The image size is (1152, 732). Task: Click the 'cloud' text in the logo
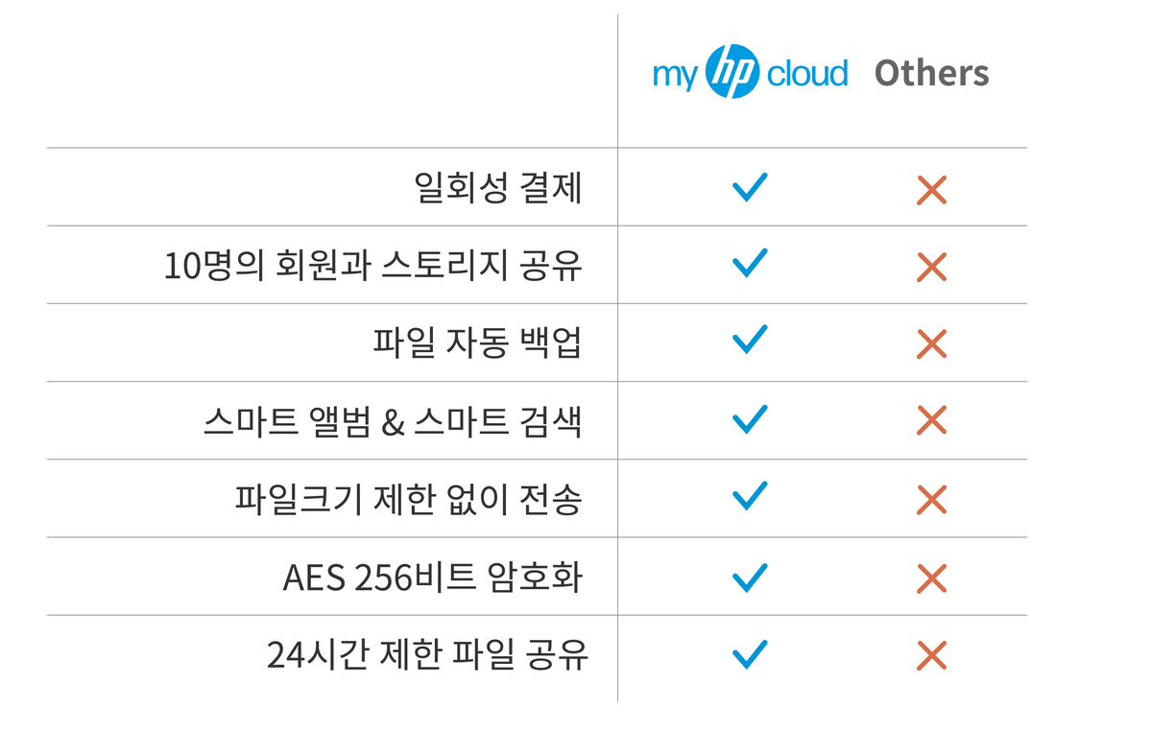pyautogui.click(x=806, y=74)
